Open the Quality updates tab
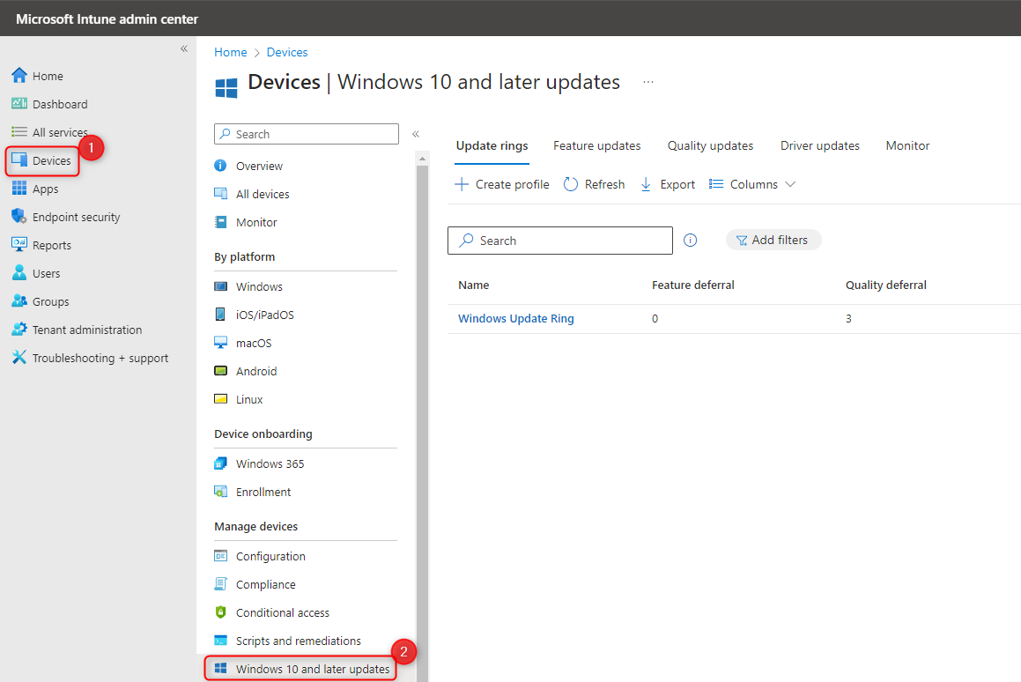 click(x=710, y=145)
